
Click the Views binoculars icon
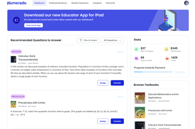pos(167,58)
